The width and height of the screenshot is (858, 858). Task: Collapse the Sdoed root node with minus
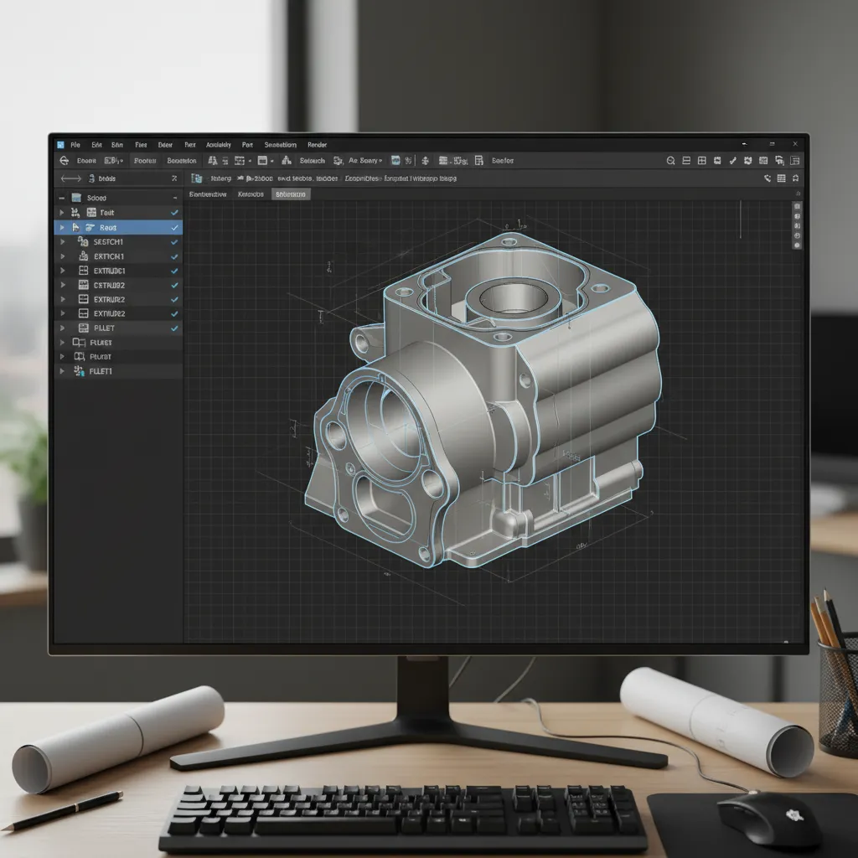tap(61, 198)
